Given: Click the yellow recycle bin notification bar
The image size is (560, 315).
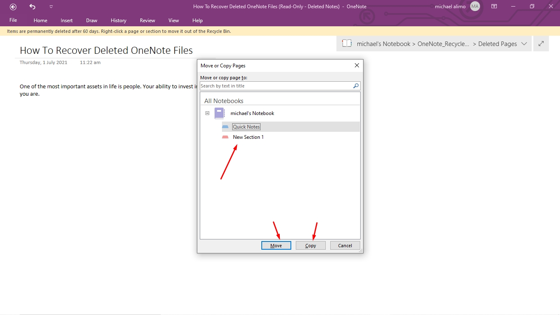Looking at the screenshot, I should (280, 31).
